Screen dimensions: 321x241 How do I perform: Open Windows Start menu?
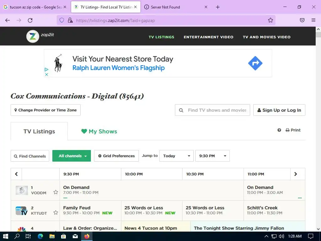pos(6,236)
